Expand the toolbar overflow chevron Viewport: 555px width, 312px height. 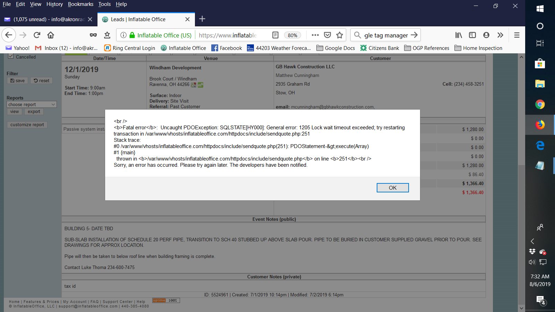pos(500,35)
